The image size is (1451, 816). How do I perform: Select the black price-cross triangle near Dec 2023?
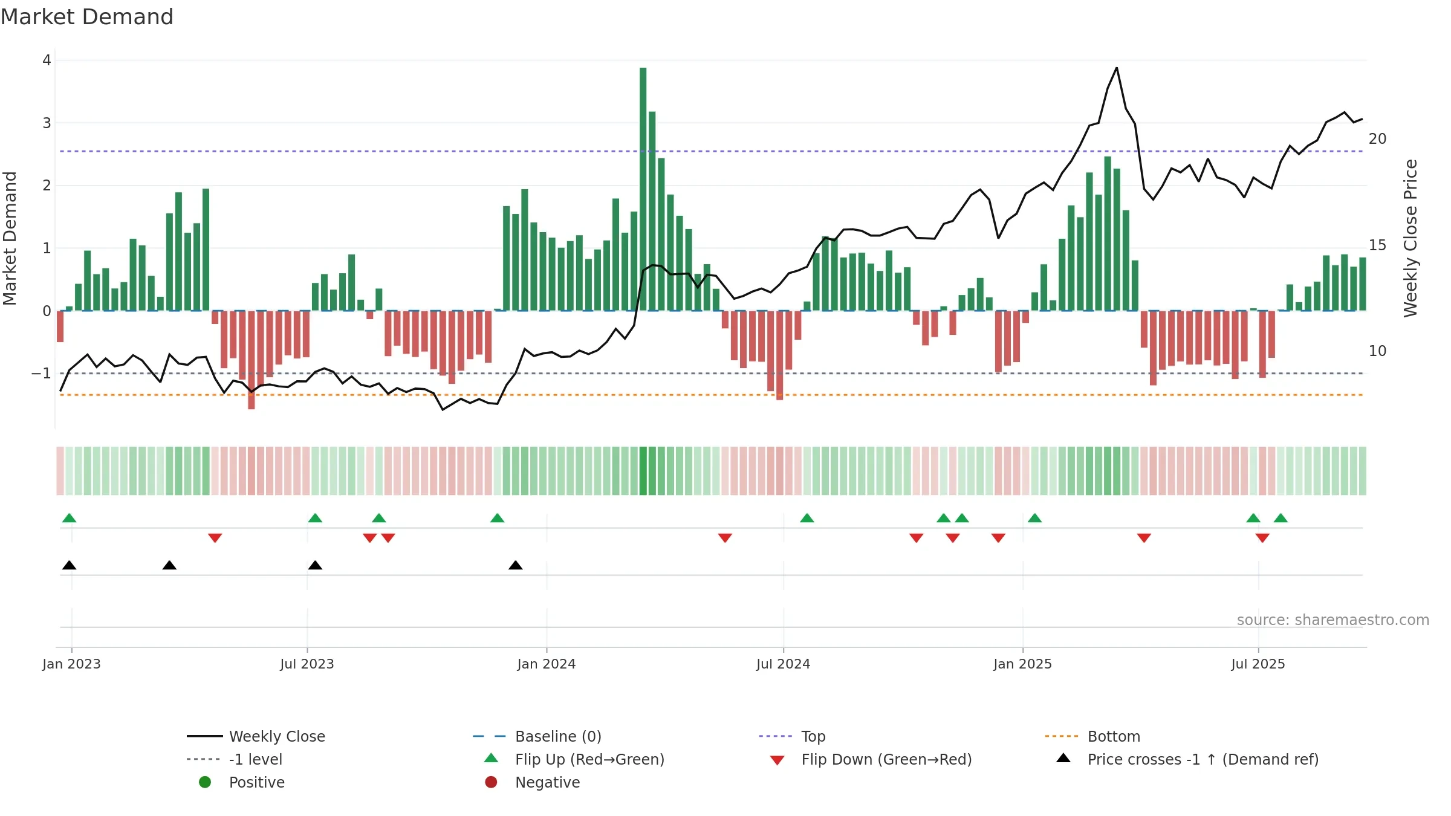point(516,565)
